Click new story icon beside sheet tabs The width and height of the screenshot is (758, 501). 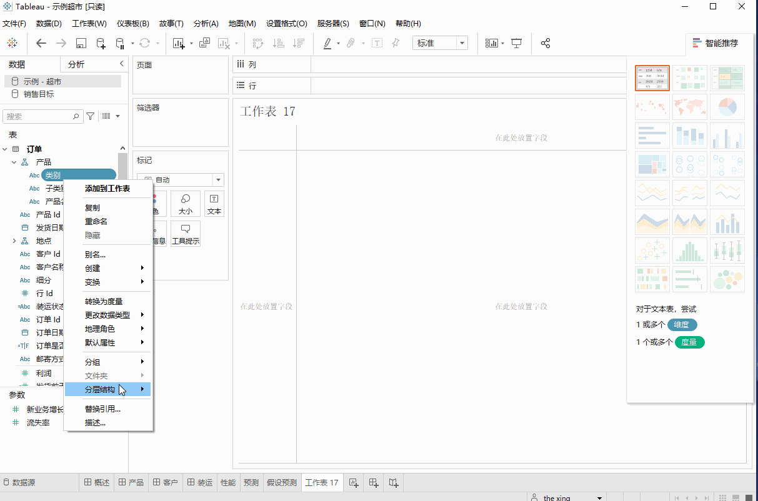394,482
